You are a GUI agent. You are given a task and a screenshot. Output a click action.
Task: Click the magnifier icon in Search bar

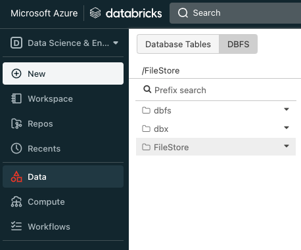(183, 13)
